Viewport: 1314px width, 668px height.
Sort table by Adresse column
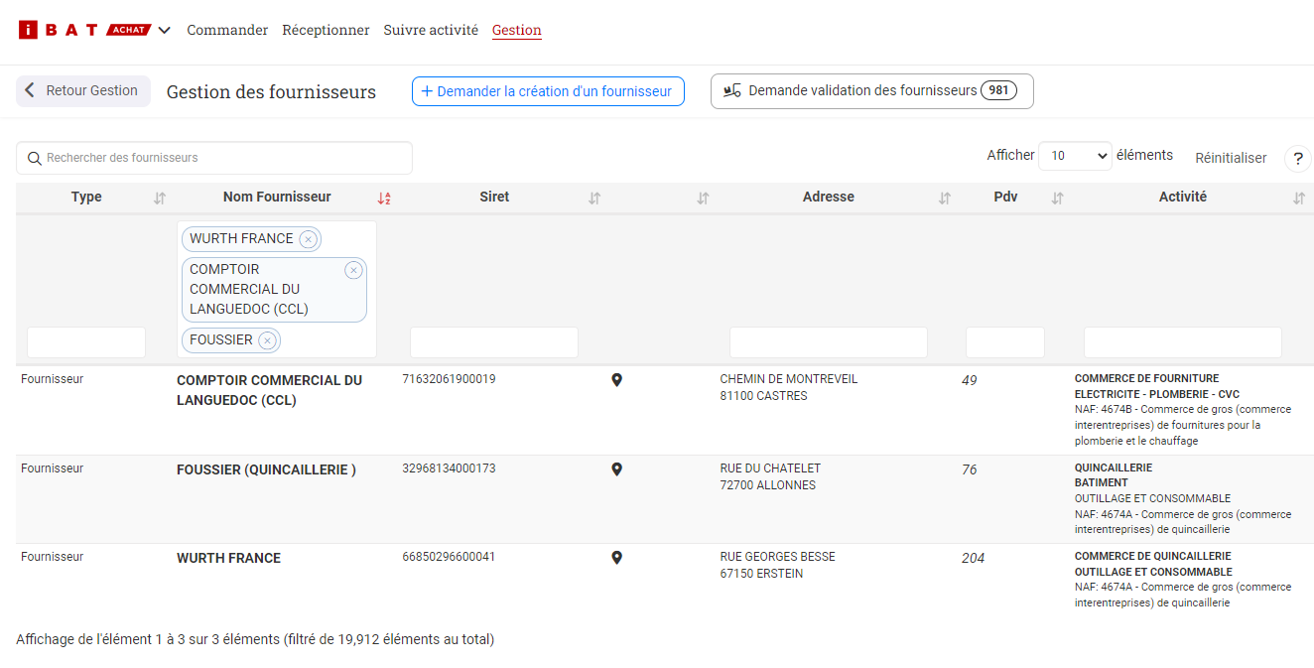[x=945, y=199]
